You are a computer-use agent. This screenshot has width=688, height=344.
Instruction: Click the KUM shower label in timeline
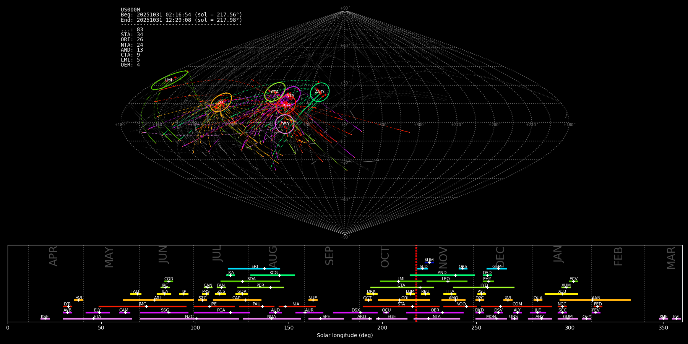pyautogui.click(x=429, y=260)
